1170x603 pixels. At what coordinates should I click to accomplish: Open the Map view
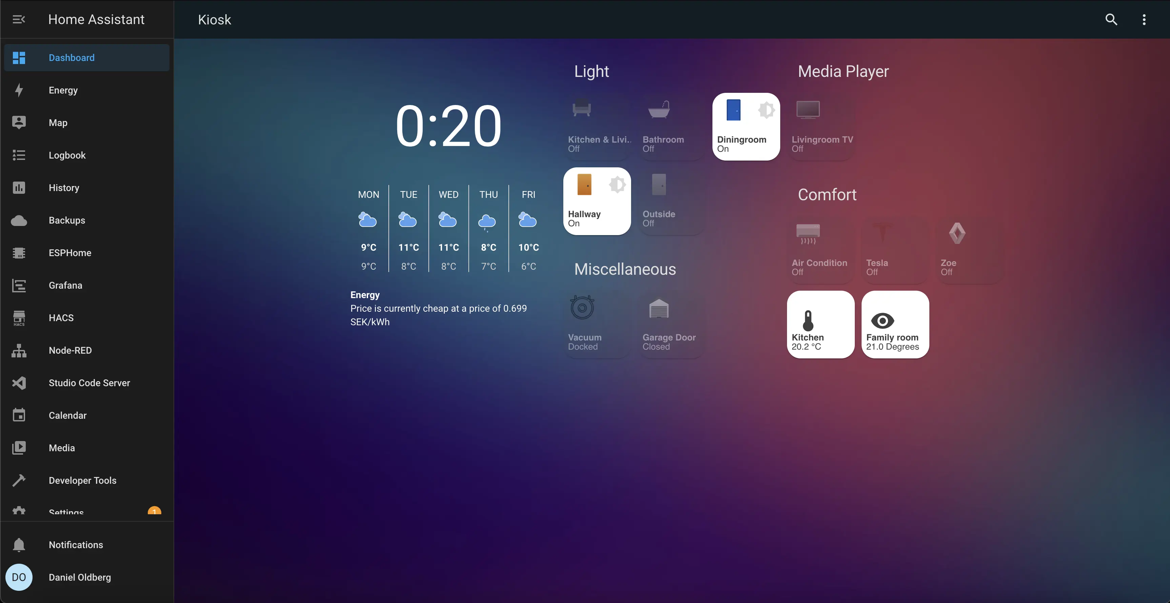pos(58,122)
